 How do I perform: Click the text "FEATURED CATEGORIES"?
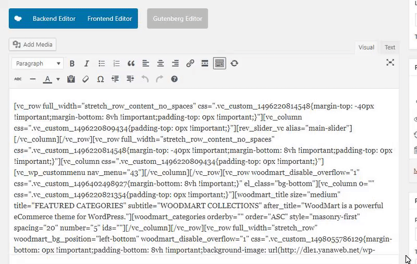tap(80, 206)
